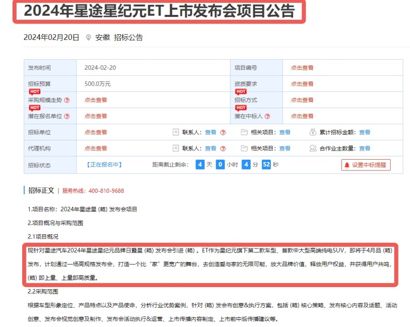Screen dimensions: 410x327
Task: View 资质要求 via 点击查看
Action: tap(302, 84)
